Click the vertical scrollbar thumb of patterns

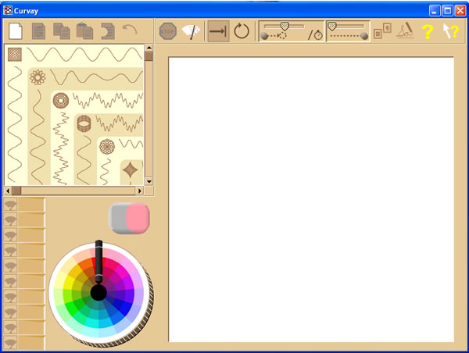[x=149, y=56]
